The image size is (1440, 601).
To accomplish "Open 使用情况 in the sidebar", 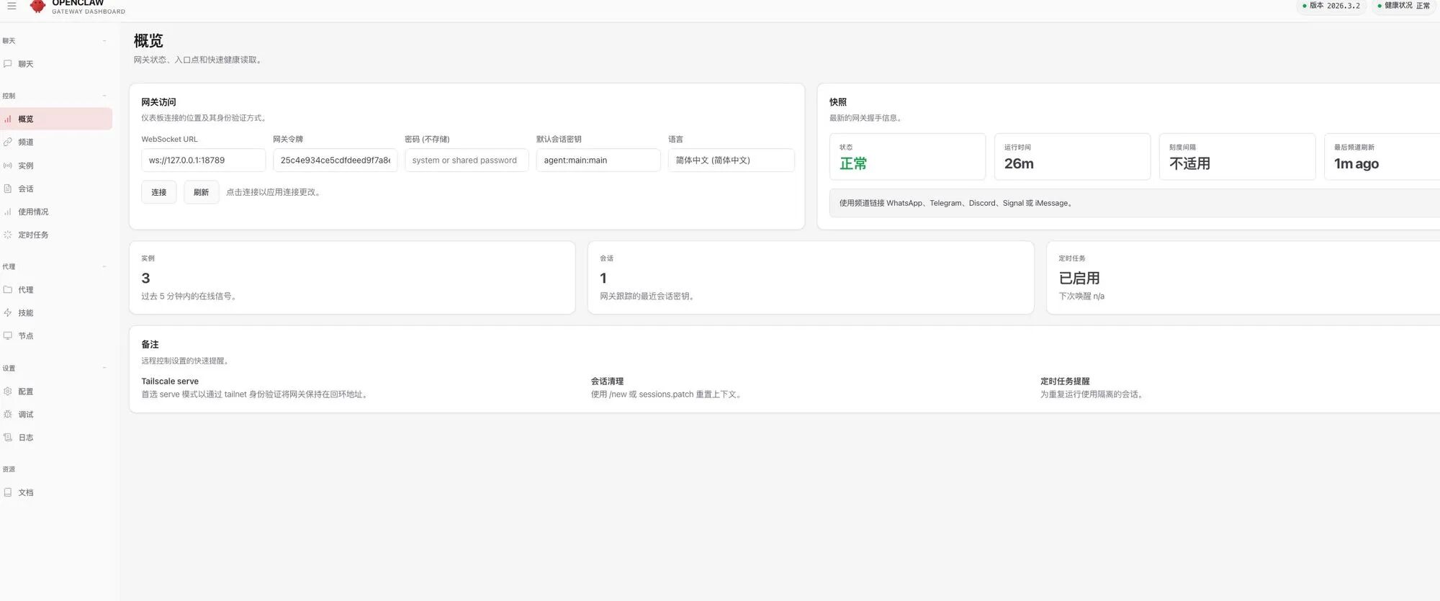I will 33,212.
